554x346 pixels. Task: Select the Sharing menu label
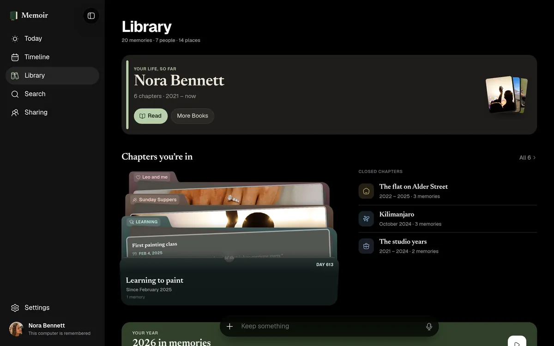(x=36, y=113)
